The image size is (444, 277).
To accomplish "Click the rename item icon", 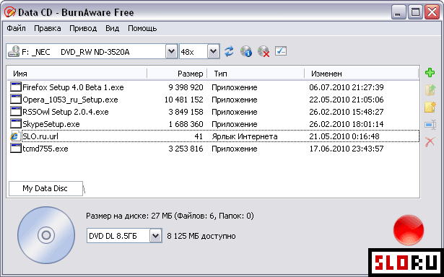I will (430, 125).
